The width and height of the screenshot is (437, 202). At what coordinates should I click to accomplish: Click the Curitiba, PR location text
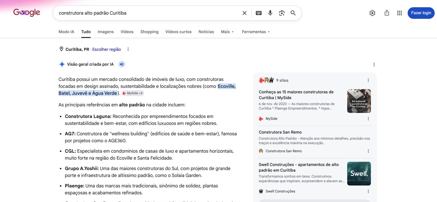[77, 49]
